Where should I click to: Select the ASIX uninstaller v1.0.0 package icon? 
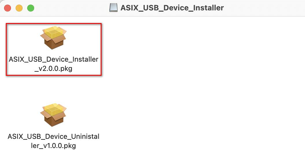tap(54, 115)
